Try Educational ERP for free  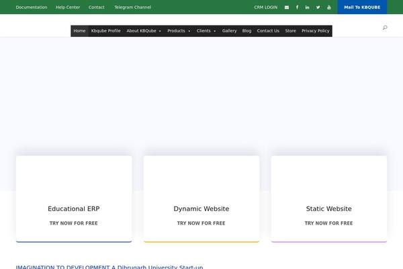point(74,223)
